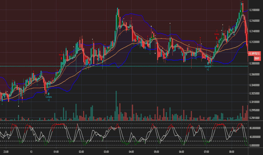
Task: Click the 0.00000000 oscillator axis label
Action: [x=255, y=145]
